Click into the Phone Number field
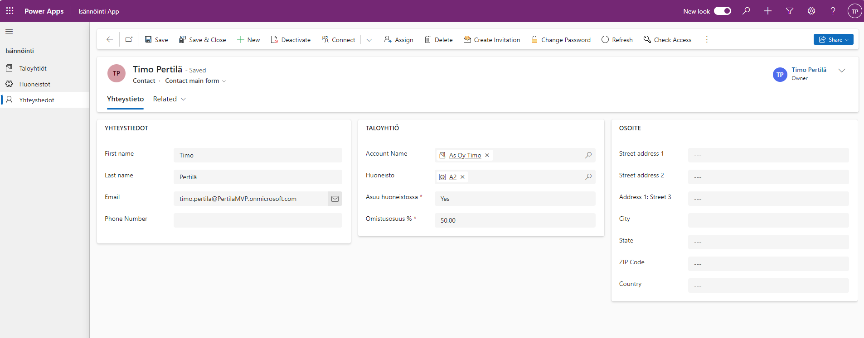The height and width of the screenshot is (338, 864). click(x=257, y=220)
